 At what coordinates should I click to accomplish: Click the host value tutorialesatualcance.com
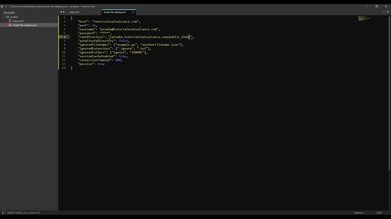pos(115,22)
